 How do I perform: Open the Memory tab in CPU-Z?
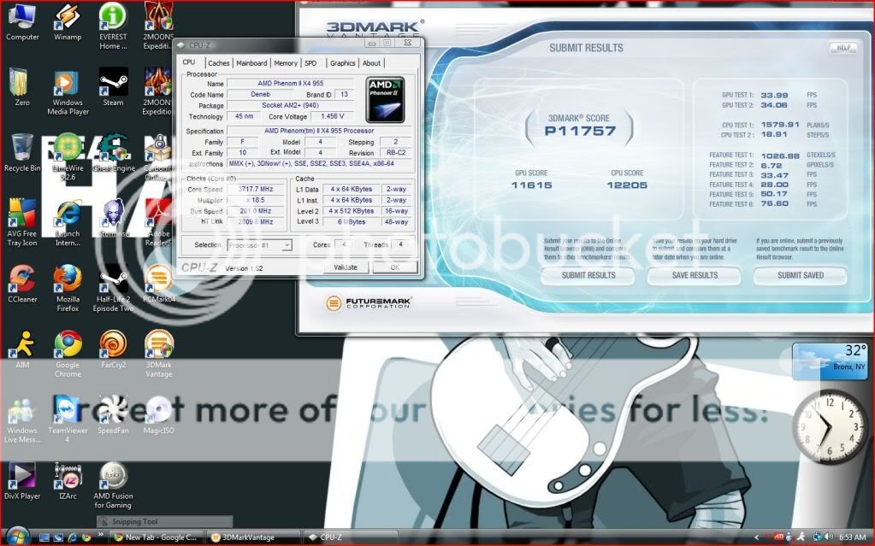click(286, 63)
